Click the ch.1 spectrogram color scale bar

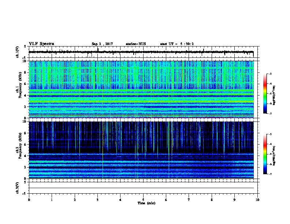(265, 94)
